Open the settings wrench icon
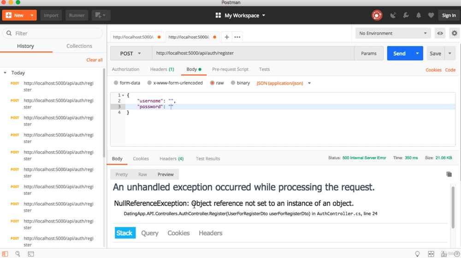The width and height of the screenshot is (461, 258). [x=406, y=15]
